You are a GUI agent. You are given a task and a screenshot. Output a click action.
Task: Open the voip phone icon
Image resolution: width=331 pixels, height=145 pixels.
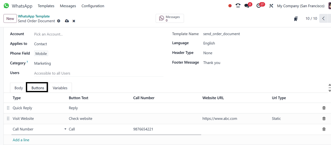238,6
